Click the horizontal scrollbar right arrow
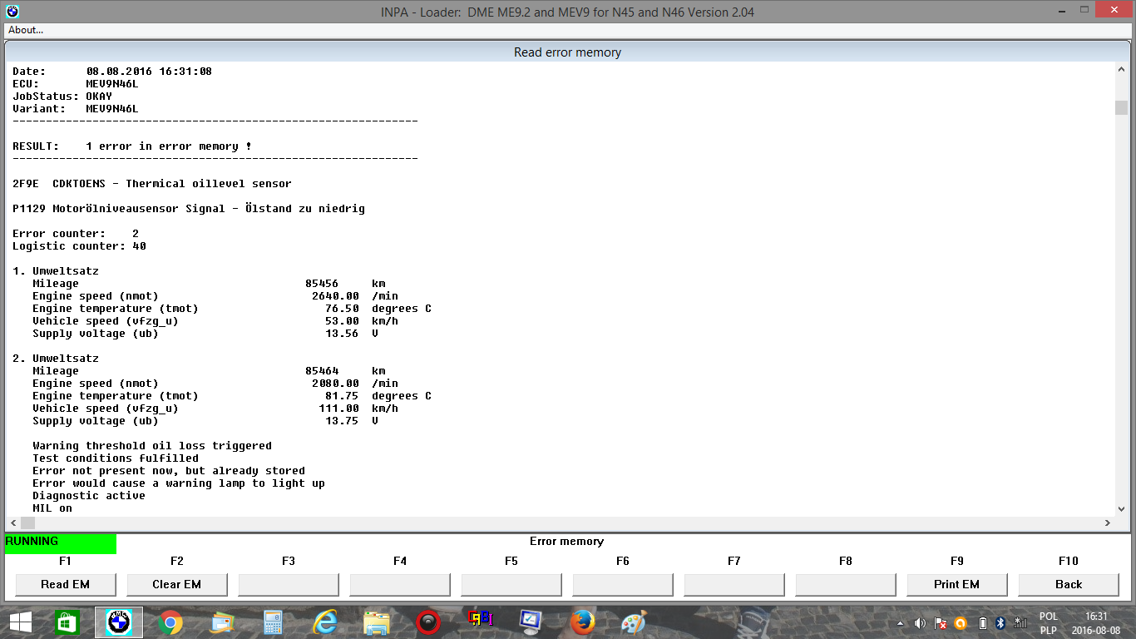This screenshot has width=1136, height=639. (x=1107, y=523)
